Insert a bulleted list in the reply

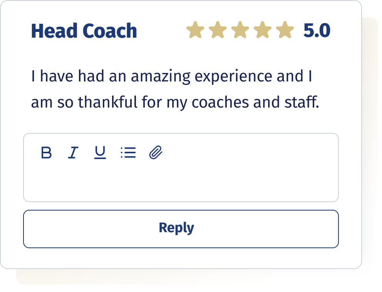tap(128, 153)
